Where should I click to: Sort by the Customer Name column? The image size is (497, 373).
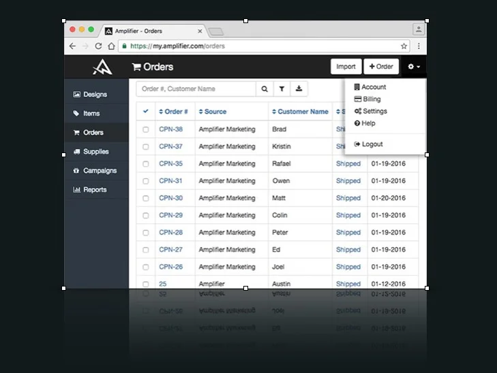pyautogui.click(x=300, y=112)
